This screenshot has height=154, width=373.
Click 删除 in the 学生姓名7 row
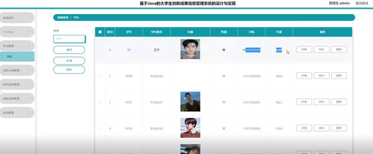(339, 102)
